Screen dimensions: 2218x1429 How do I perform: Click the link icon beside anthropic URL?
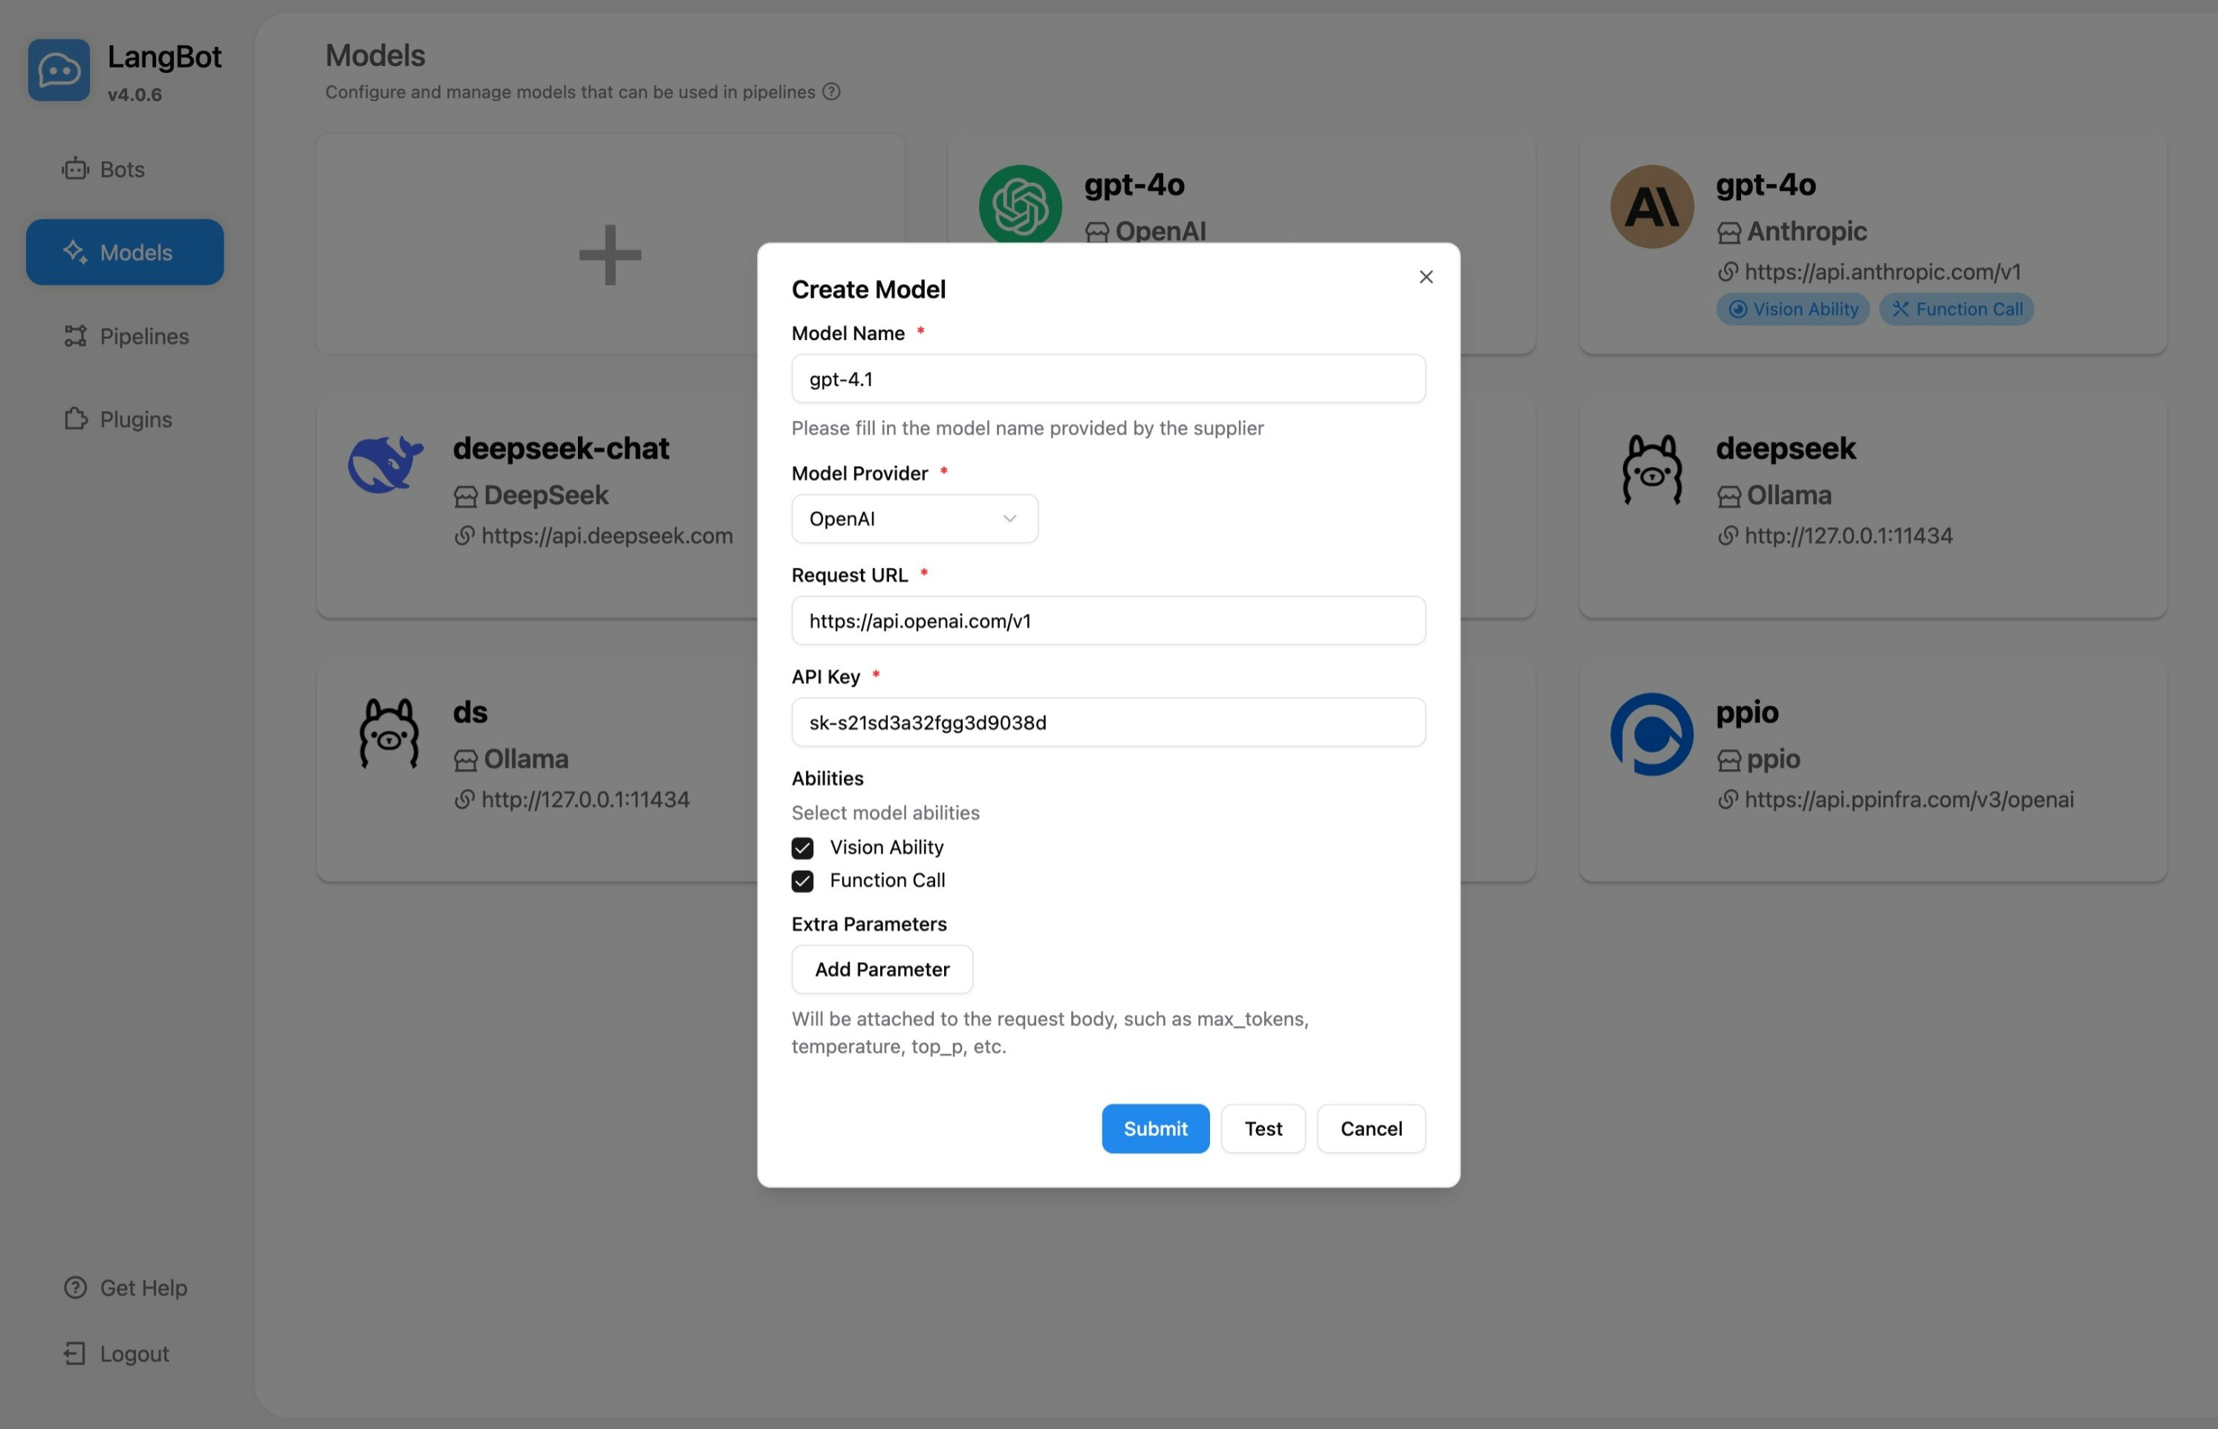[x=1727, y=272]
